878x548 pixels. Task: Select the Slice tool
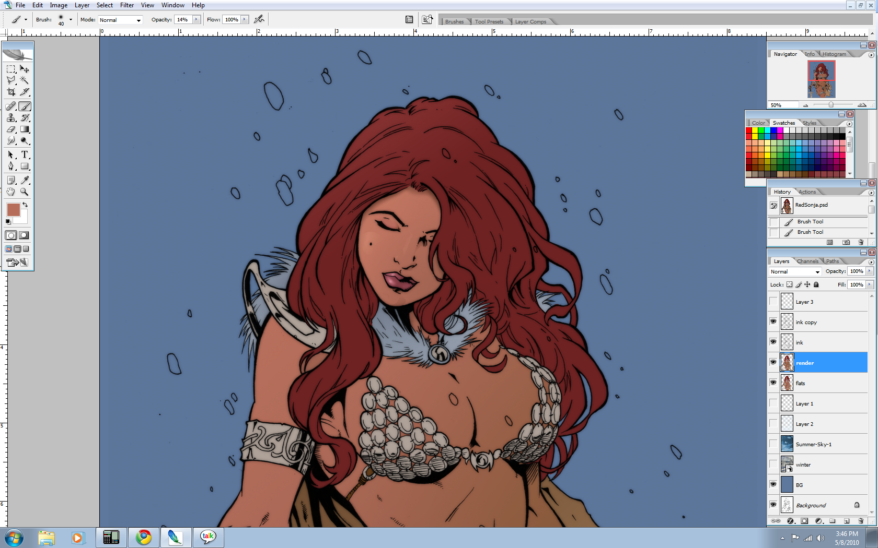click(x=25, y=92)
